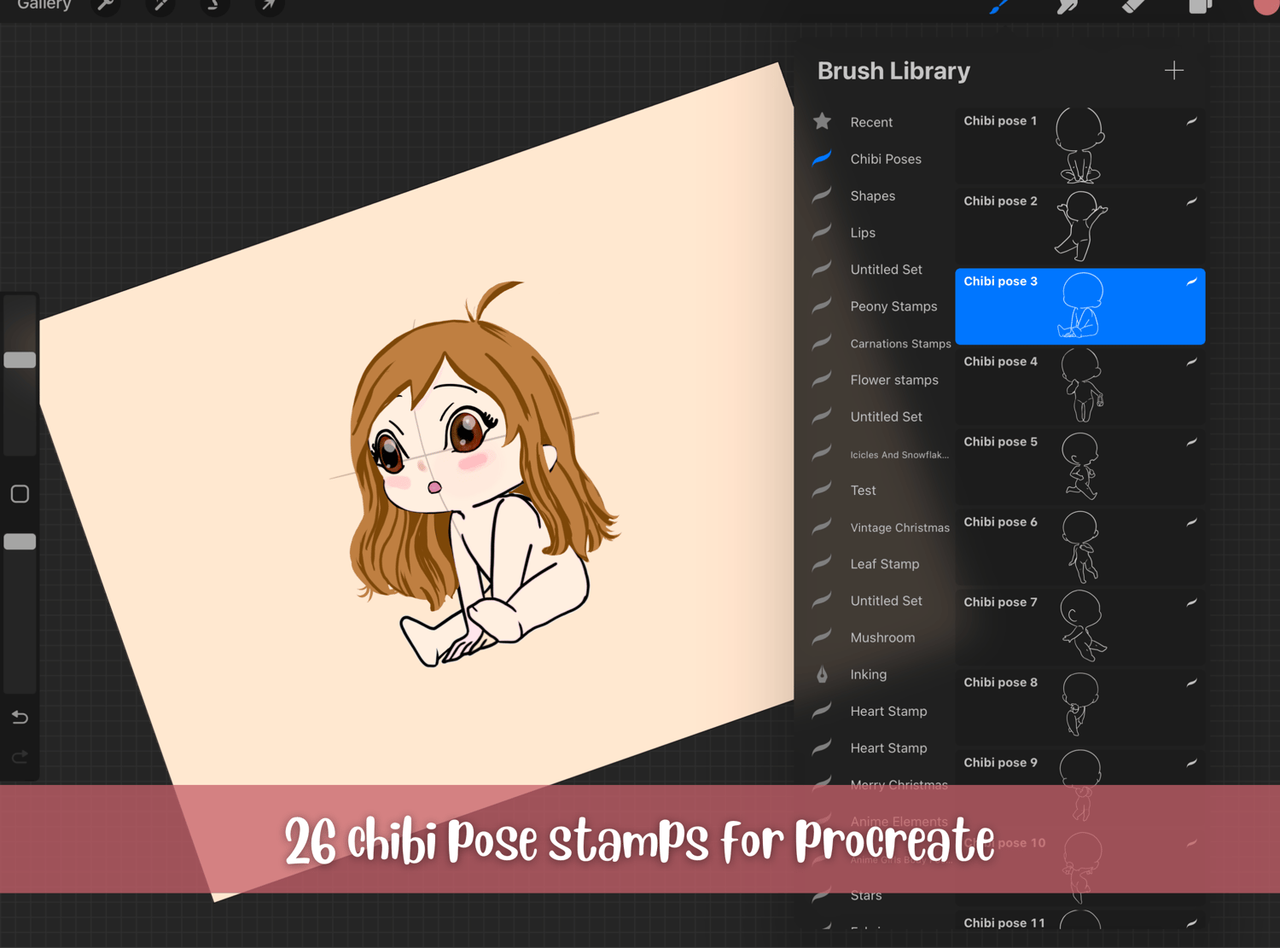Image resolution: width=1280 pixels, height=948 pixels.
Task: Choose the Chibi pose 5 brush
Action: coord(1079,466)
